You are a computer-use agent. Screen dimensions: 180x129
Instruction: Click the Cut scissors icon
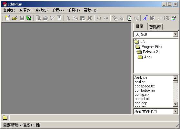pyautogui.click(x=68, y=18)
